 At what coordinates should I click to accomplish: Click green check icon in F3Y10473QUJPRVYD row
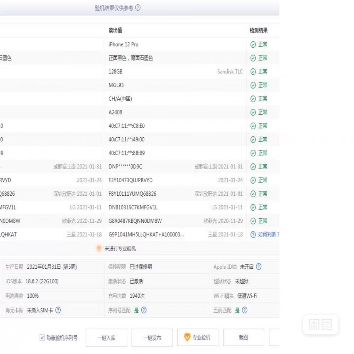(253, 180)
